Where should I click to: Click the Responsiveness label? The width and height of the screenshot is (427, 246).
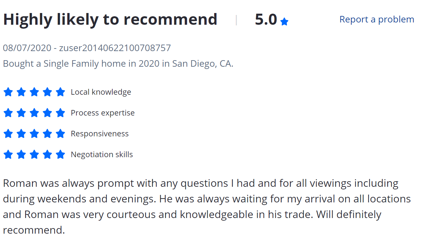100,134
